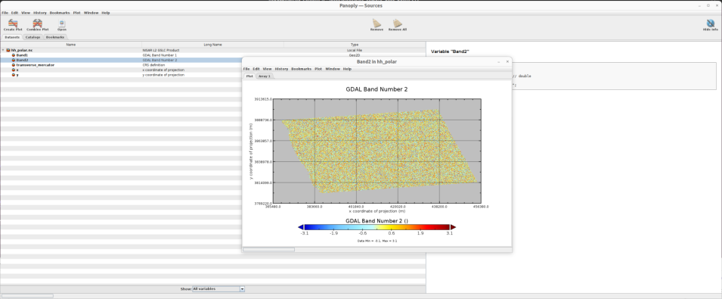
Task: Open Window menu in Band2 plot window
Action: 333,69
